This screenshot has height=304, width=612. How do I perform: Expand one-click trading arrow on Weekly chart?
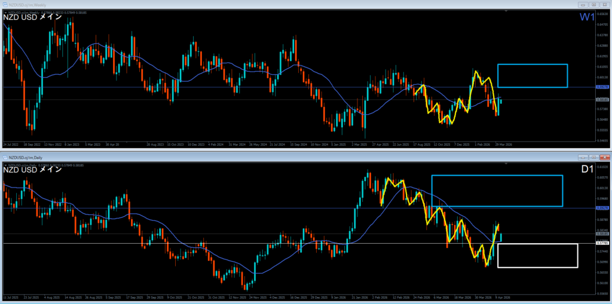click(x=5, y=13)
